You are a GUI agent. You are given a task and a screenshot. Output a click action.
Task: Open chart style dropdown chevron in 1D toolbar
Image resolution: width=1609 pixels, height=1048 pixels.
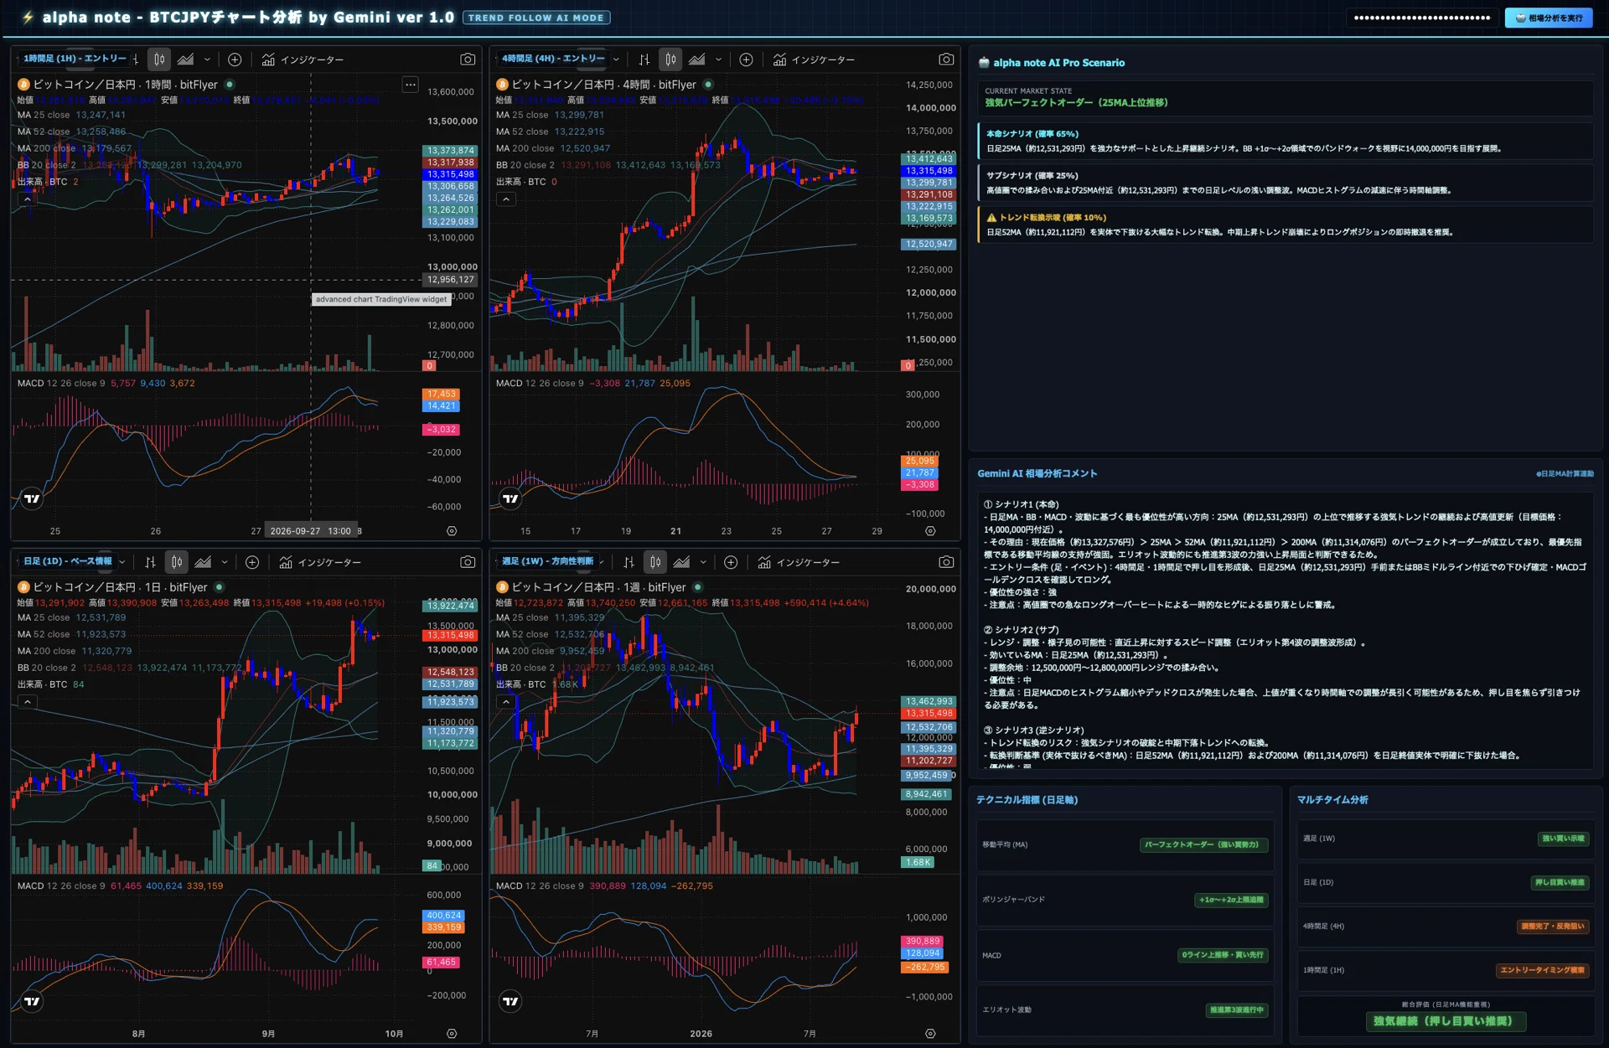point(225,562)
